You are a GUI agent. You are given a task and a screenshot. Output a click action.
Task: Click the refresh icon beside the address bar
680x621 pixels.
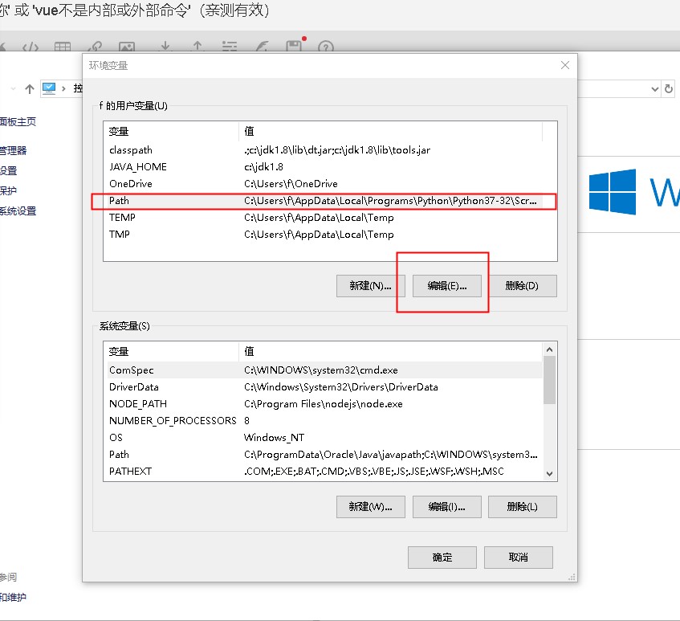pyautogui.click(x=669, y=88)
